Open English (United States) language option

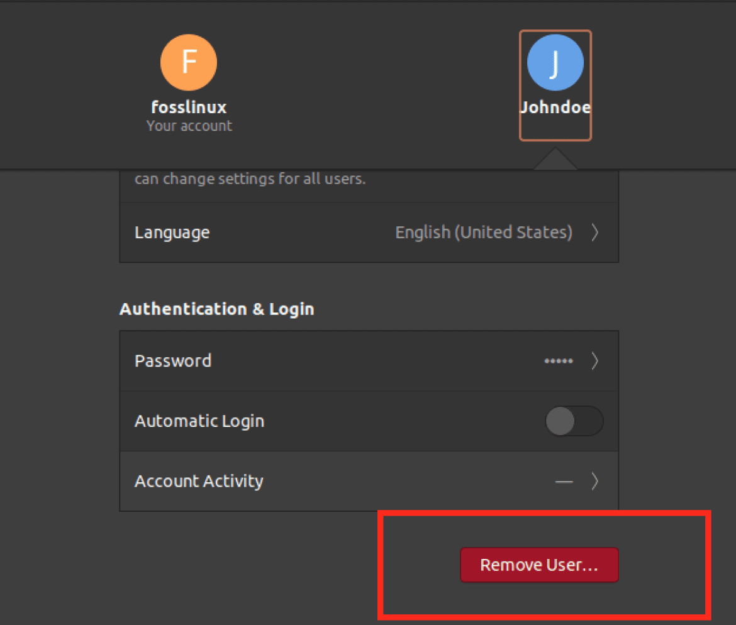(483, 232)
